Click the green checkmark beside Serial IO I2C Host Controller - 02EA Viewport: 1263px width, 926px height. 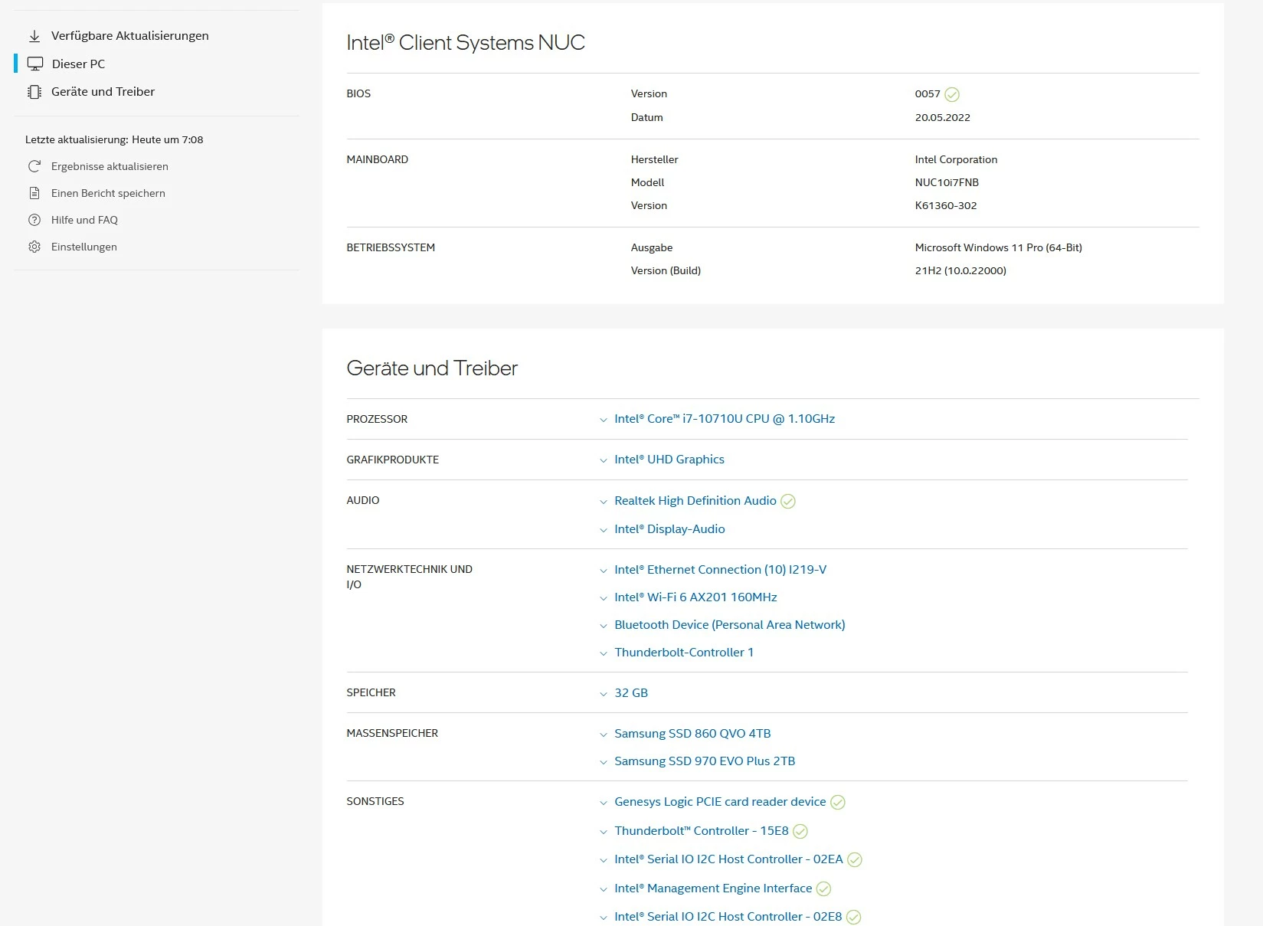[x=855, y=860]
